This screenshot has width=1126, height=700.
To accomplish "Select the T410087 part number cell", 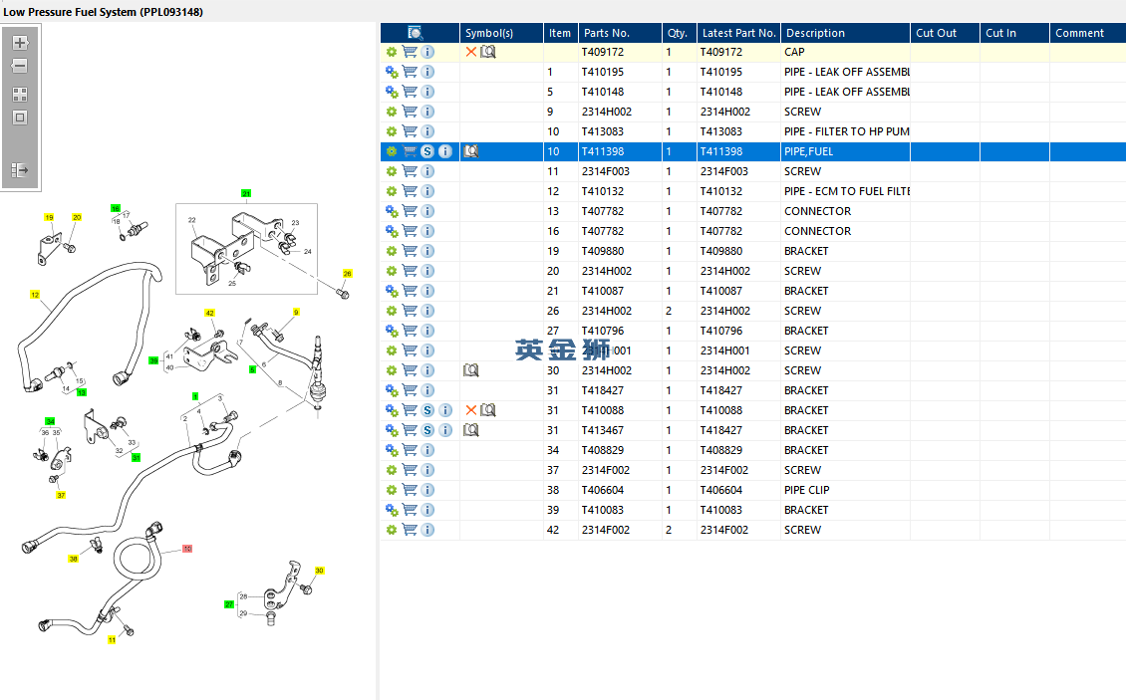I will pyautogui.click(x=620, y=291).
